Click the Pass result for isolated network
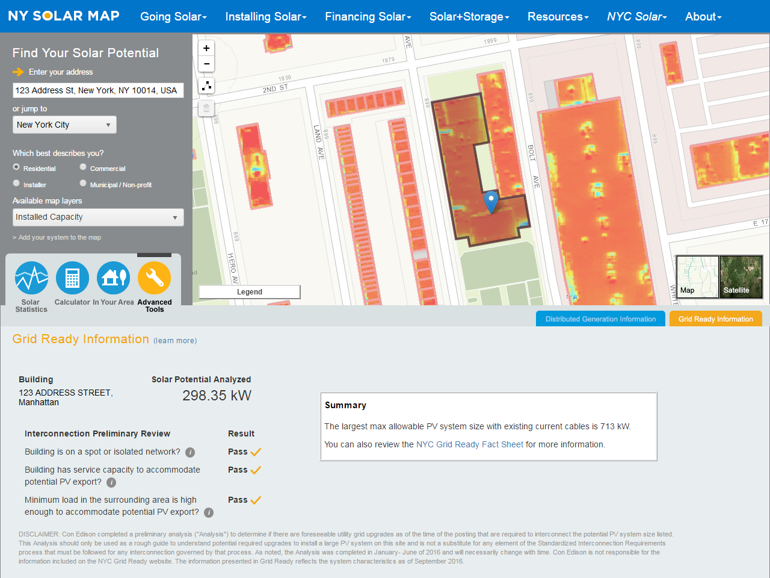Image resolution: width=770 pixels, height=578 pixels. [244, 452]
